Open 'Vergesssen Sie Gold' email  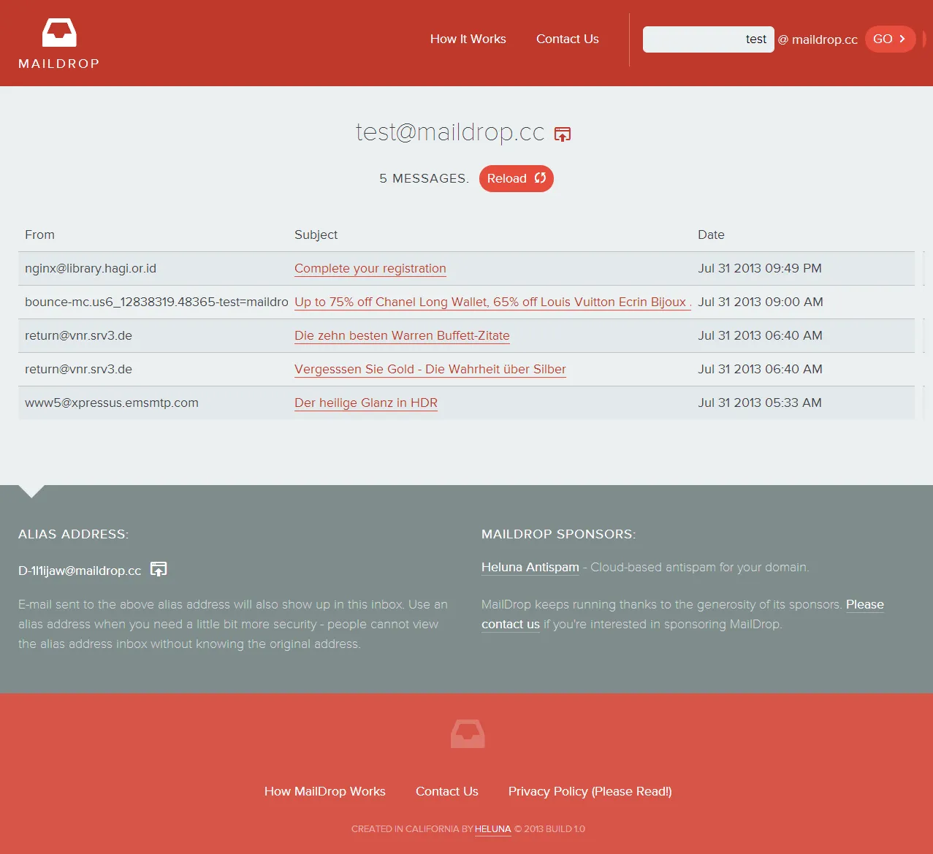pyautogui.click(x=430, y=369)
